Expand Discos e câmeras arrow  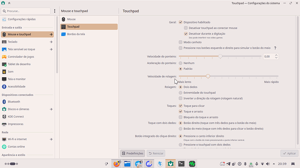coord(51,109)
